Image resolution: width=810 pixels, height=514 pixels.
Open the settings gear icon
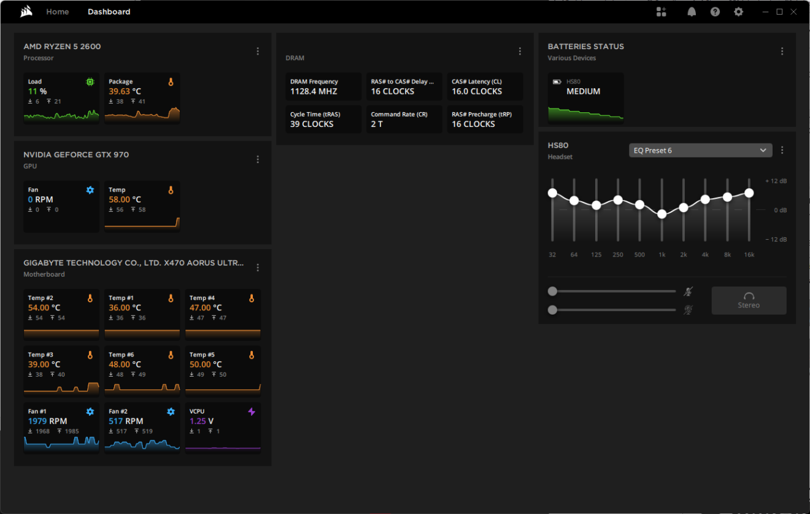738,12
